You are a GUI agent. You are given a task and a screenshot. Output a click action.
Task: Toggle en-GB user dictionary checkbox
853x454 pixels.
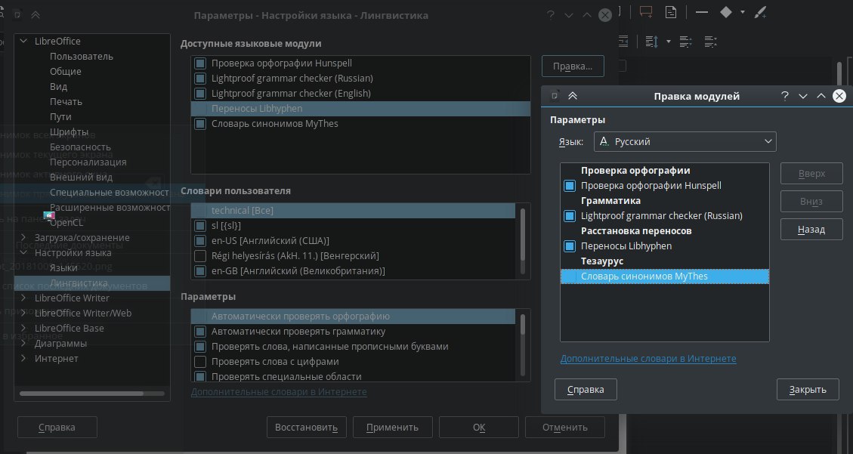coord(200,270)
